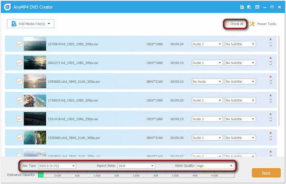The height and width of the screenshot is (184, 286).
Task: Uncheck the 1531418-hd_1920_1080_25fps.avi file
Action: 20,119
